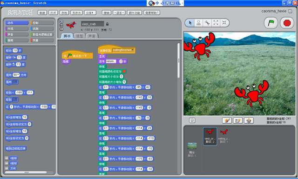Select the 控制 control block category
The width and height of the screenshot is (298, 179).
coord(42,23)
